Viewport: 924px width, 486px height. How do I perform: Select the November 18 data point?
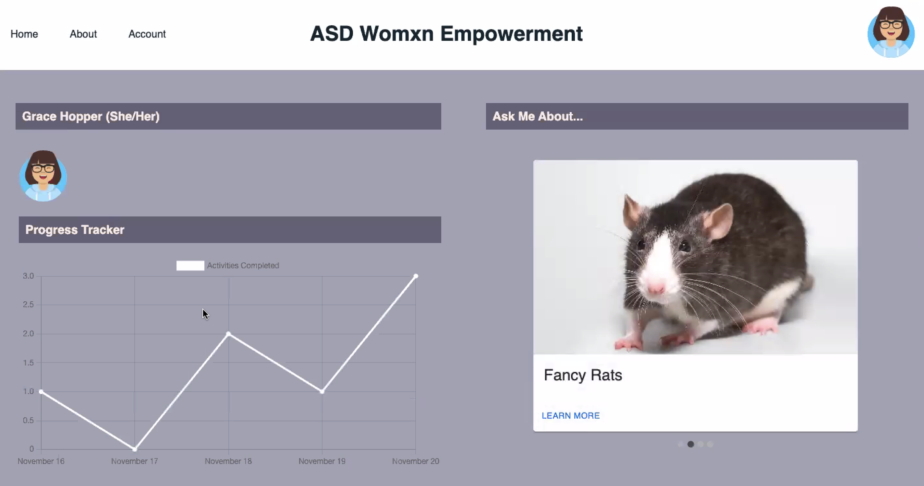point(228,334)
